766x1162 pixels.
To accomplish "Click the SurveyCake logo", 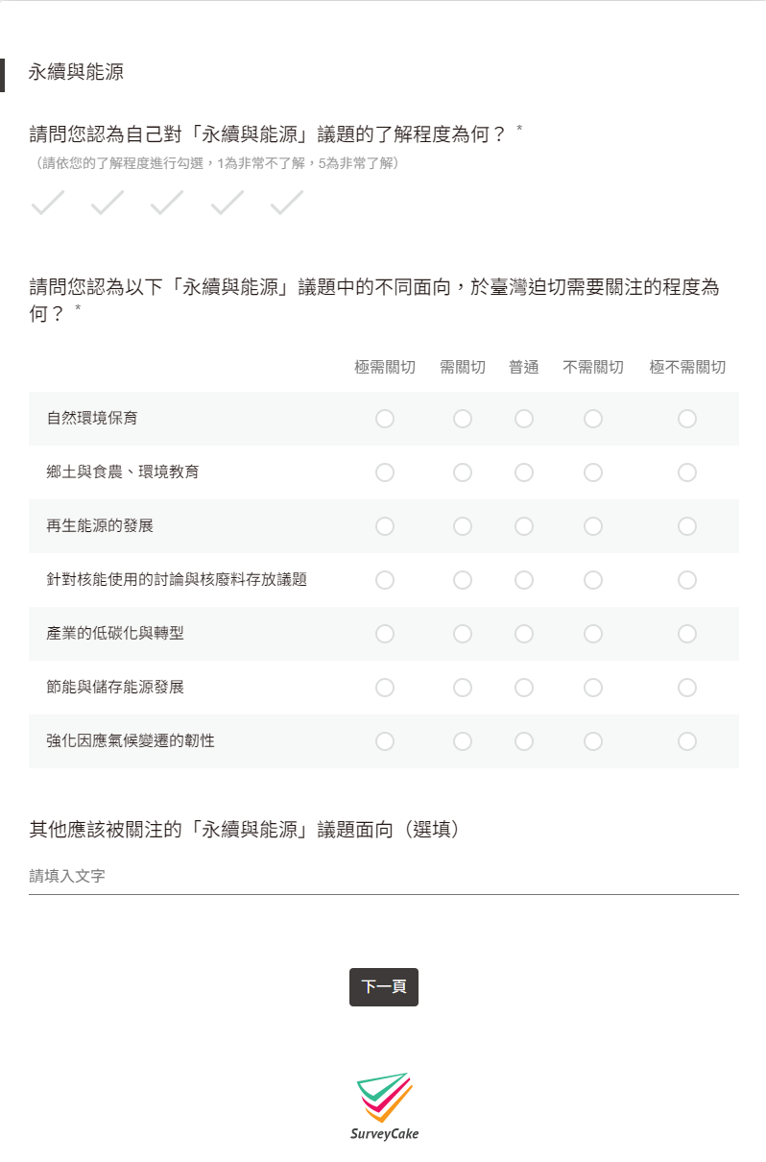I will (384, 1105).
